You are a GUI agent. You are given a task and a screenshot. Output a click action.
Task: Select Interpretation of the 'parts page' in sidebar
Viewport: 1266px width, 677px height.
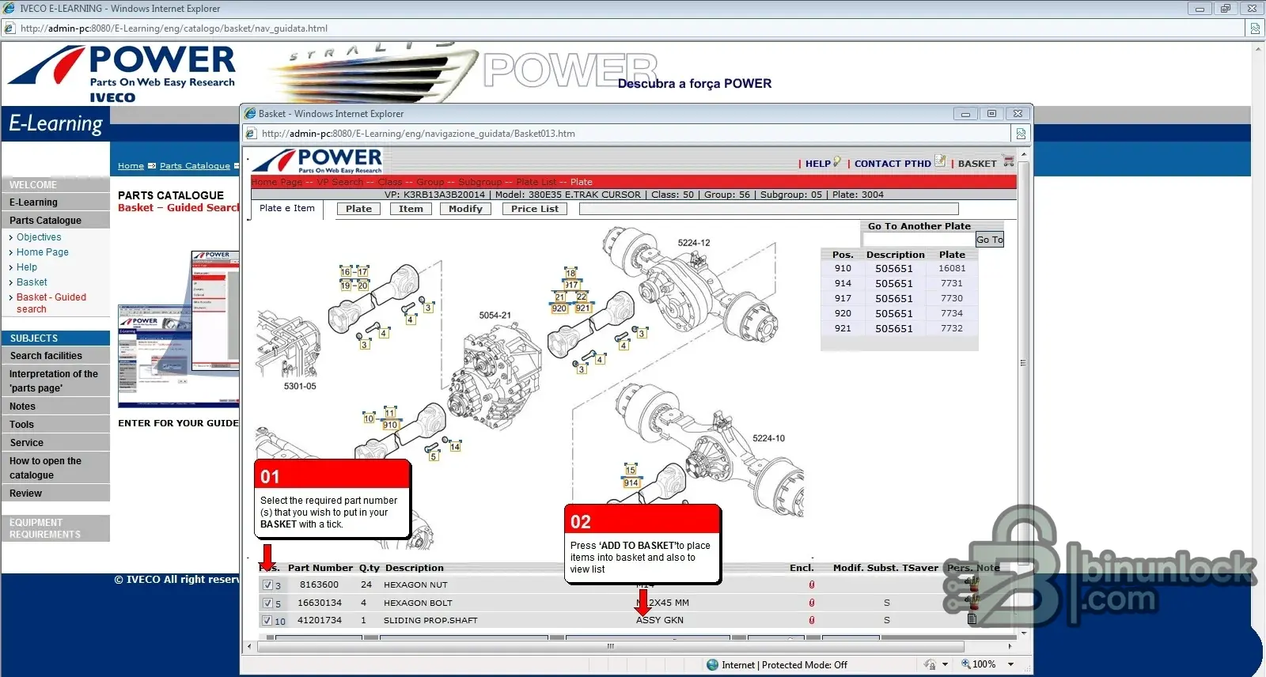tap(55, 381)
